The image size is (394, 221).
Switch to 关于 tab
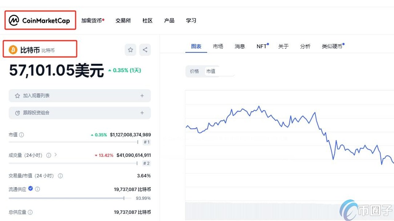tap(283, 46)
